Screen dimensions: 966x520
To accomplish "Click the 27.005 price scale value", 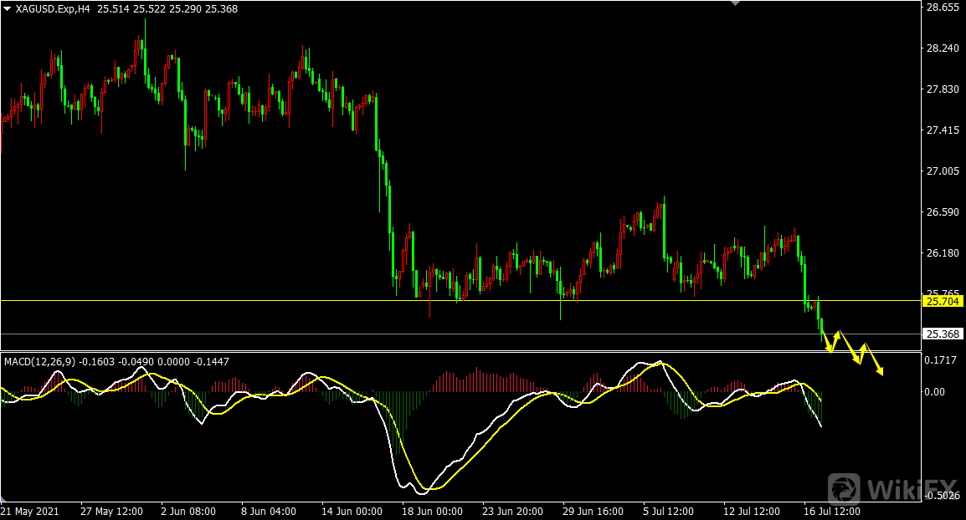I will (x=943, y=171).
